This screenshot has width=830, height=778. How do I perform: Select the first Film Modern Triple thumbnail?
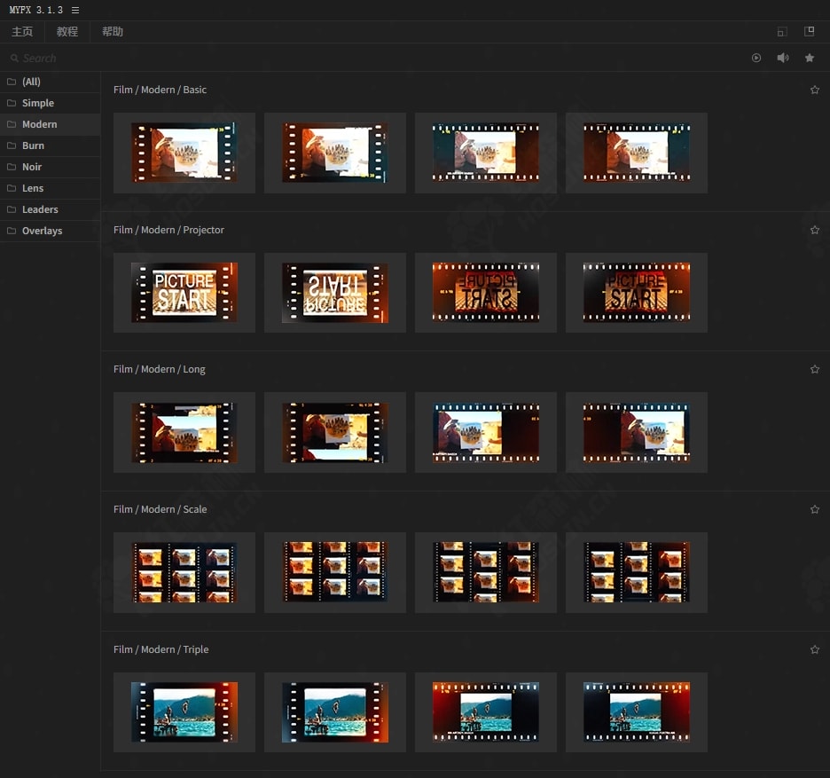coord(184,712)
